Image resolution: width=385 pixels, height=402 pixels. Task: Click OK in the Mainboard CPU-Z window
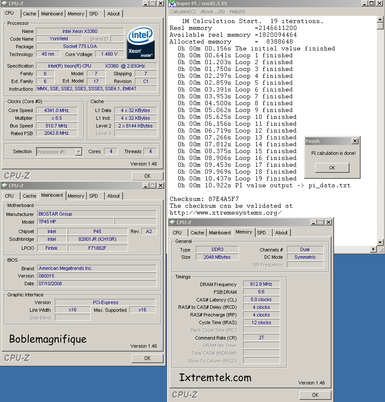coord(147,358)
